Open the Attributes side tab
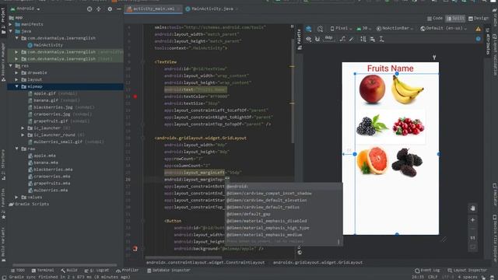The height and width of the screenshot is (280, 498). pyautogui.click(x=489, y=41)
